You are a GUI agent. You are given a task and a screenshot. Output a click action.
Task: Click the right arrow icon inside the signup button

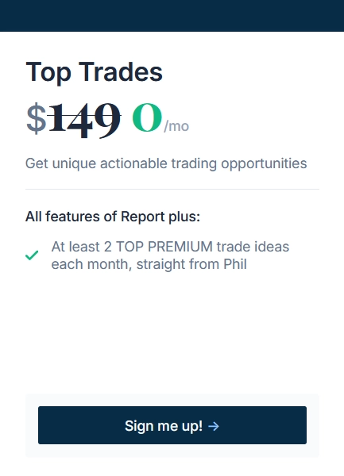[x=214, y=426]
